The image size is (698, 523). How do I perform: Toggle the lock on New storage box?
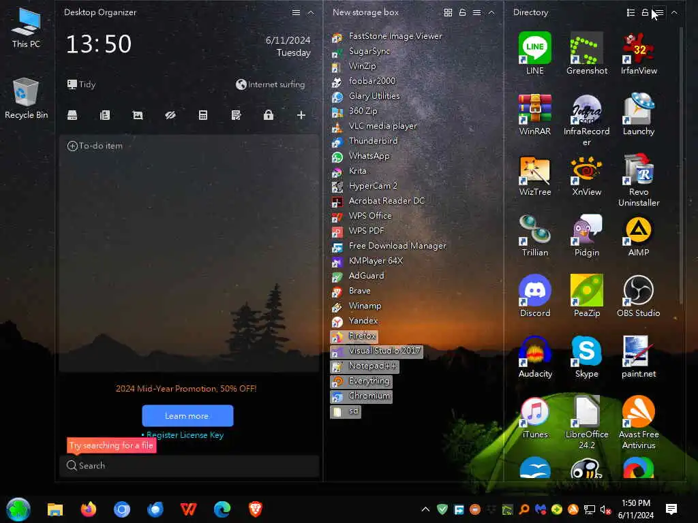463,12
